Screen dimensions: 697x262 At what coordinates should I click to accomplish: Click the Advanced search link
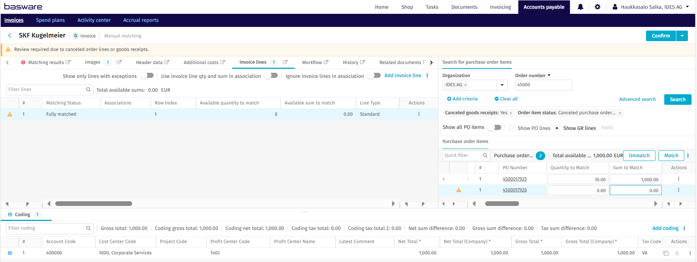tap(637, 99)
